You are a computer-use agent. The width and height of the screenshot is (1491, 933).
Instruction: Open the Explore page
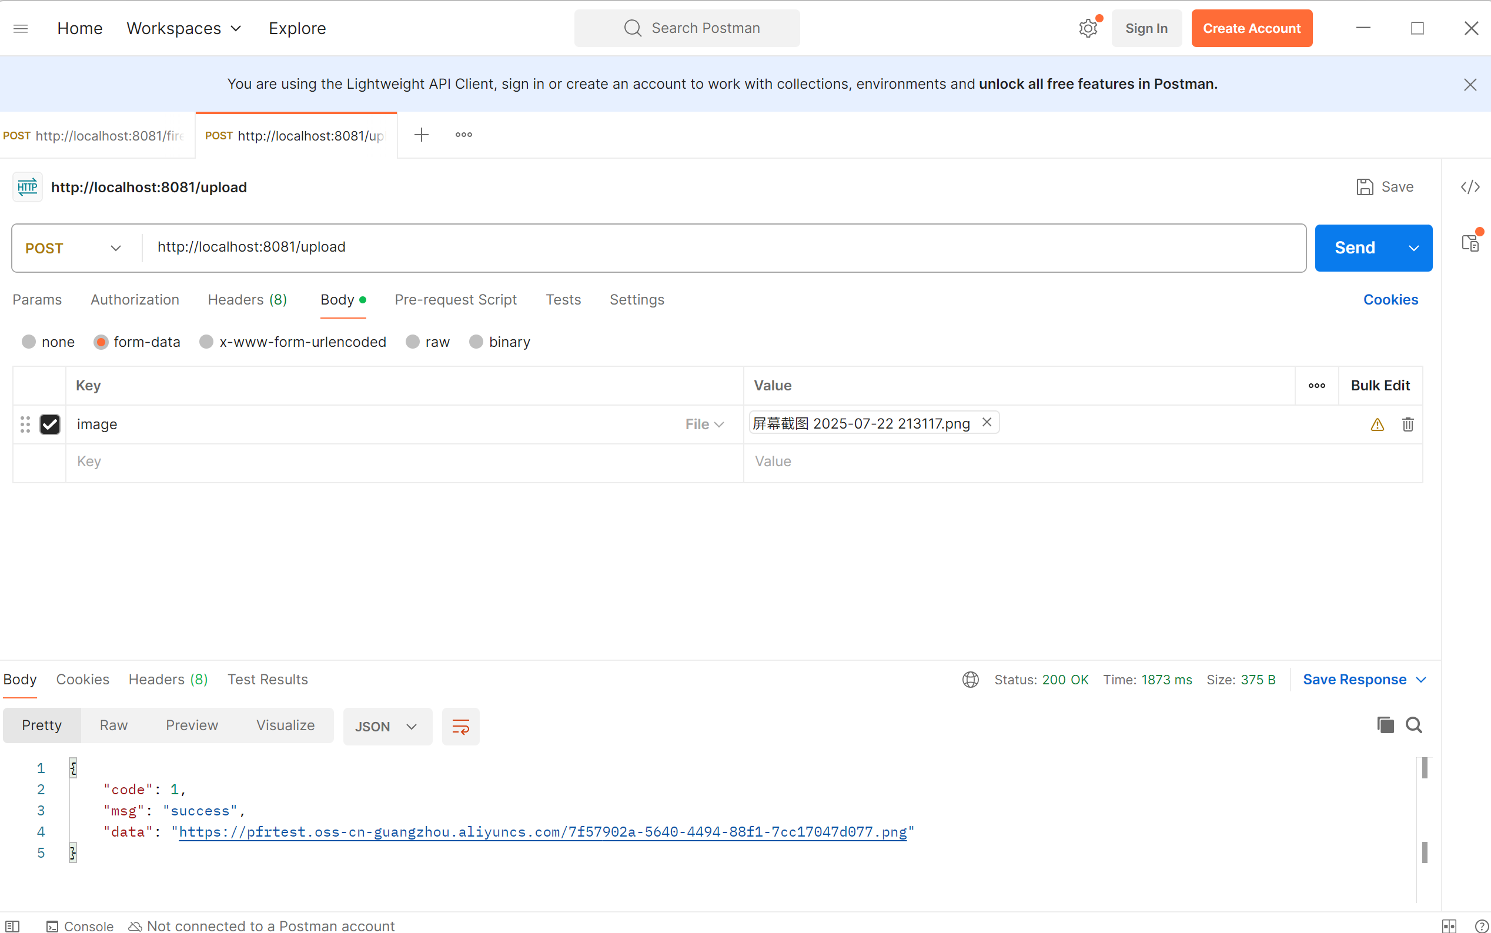[x=297, y=28]
